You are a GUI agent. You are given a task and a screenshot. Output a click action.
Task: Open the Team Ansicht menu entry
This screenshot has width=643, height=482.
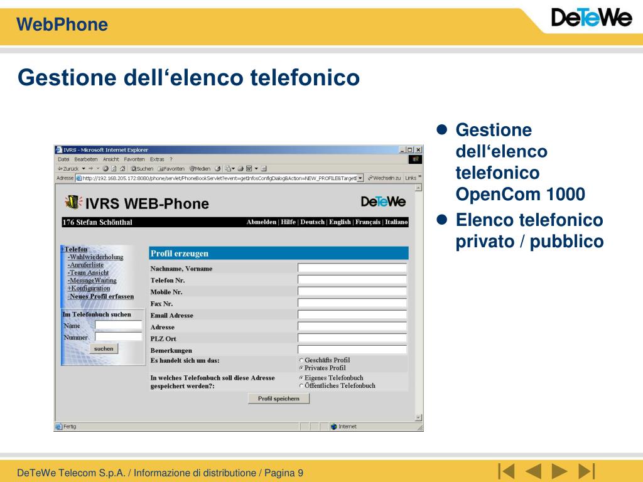[88, 272]
